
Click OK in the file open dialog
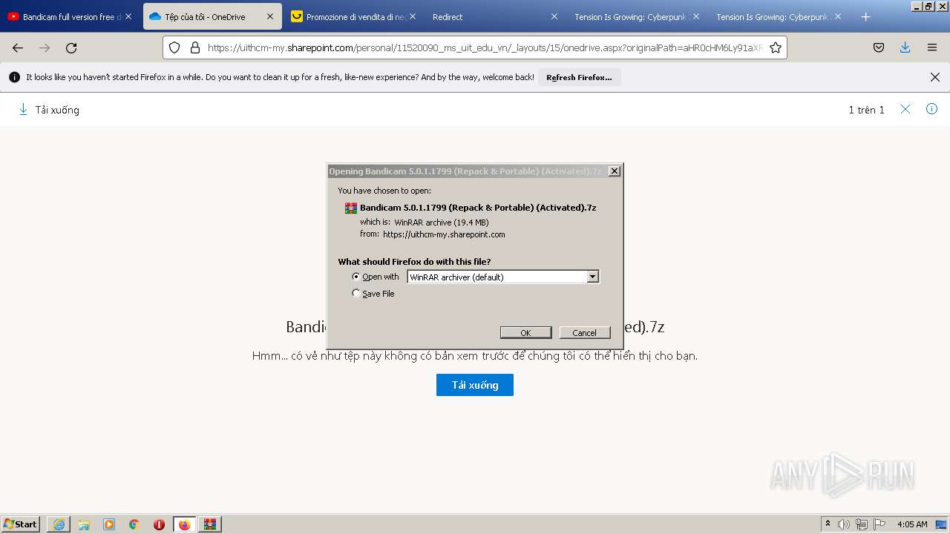(525, 332)
